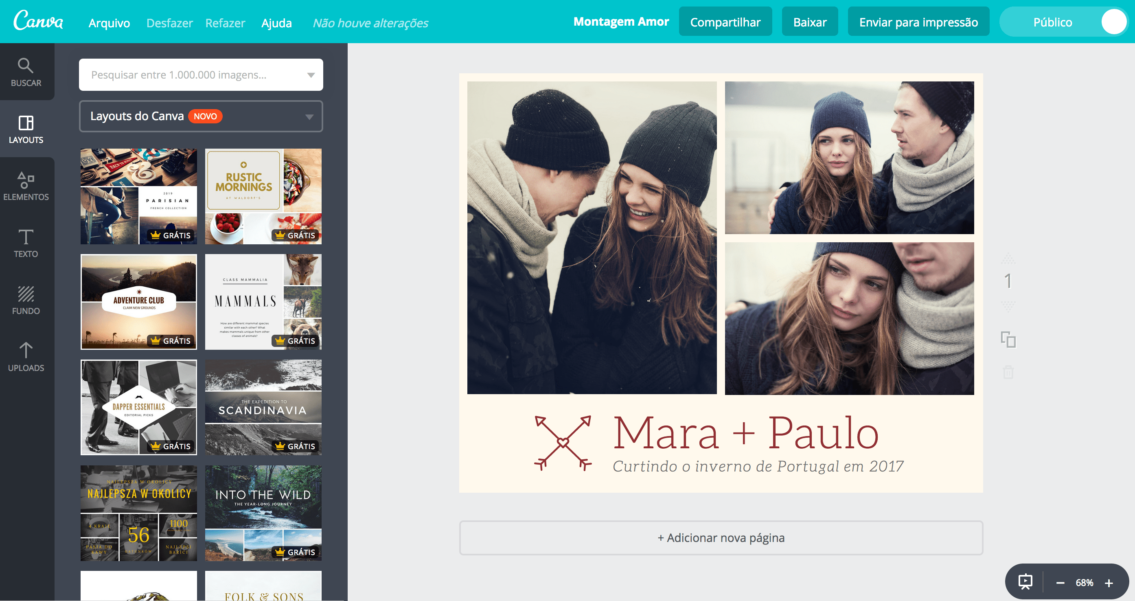Viewport: 1135px width, 601px height.
Task: Open the Layouts do Canva dropdown
Action: 201,116
